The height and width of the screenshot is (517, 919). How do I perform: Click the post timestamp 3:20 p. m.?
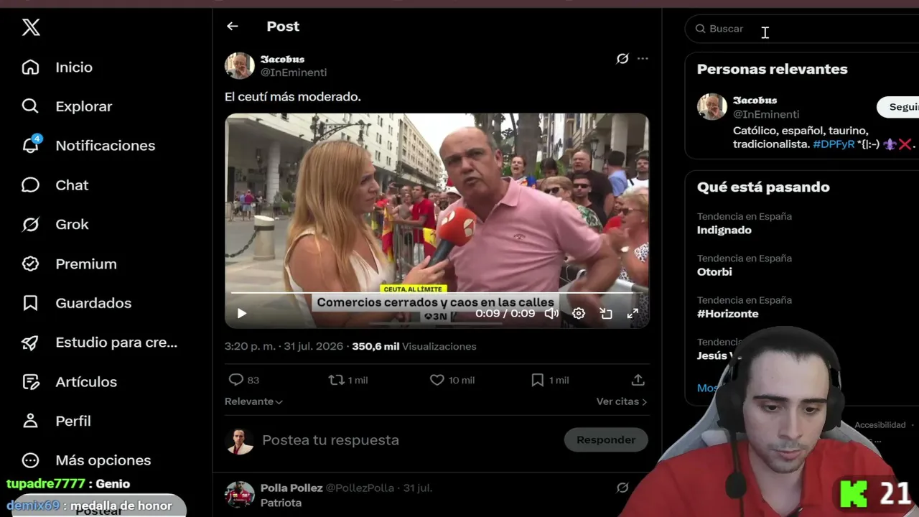pos(250,346)
